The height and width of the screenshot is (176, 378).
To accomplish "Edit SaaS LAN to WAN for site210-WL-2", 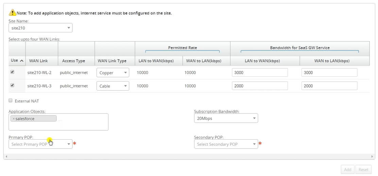I will [260, 73].
